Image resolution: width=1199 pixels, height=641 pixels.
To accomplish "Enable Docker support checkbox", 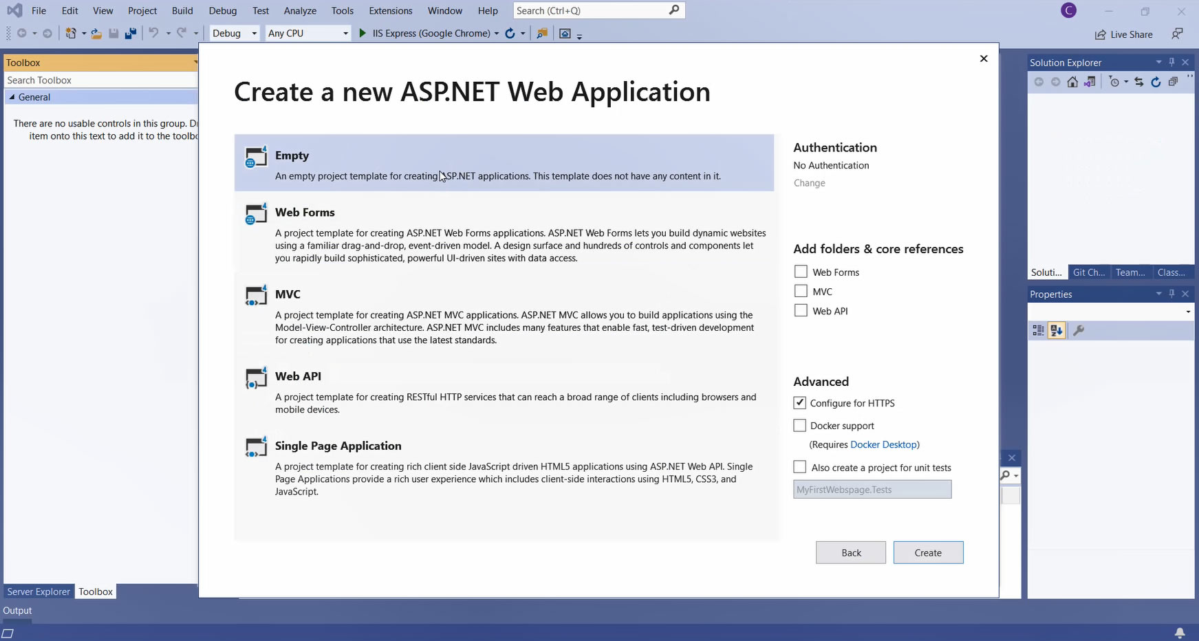I will pyautogui.click(x=799, y=426).
